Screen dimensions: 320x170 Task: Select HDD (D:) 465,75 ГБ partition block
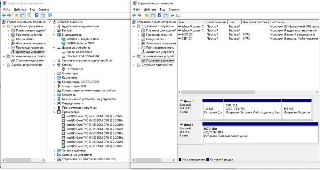tap(260, 133)
